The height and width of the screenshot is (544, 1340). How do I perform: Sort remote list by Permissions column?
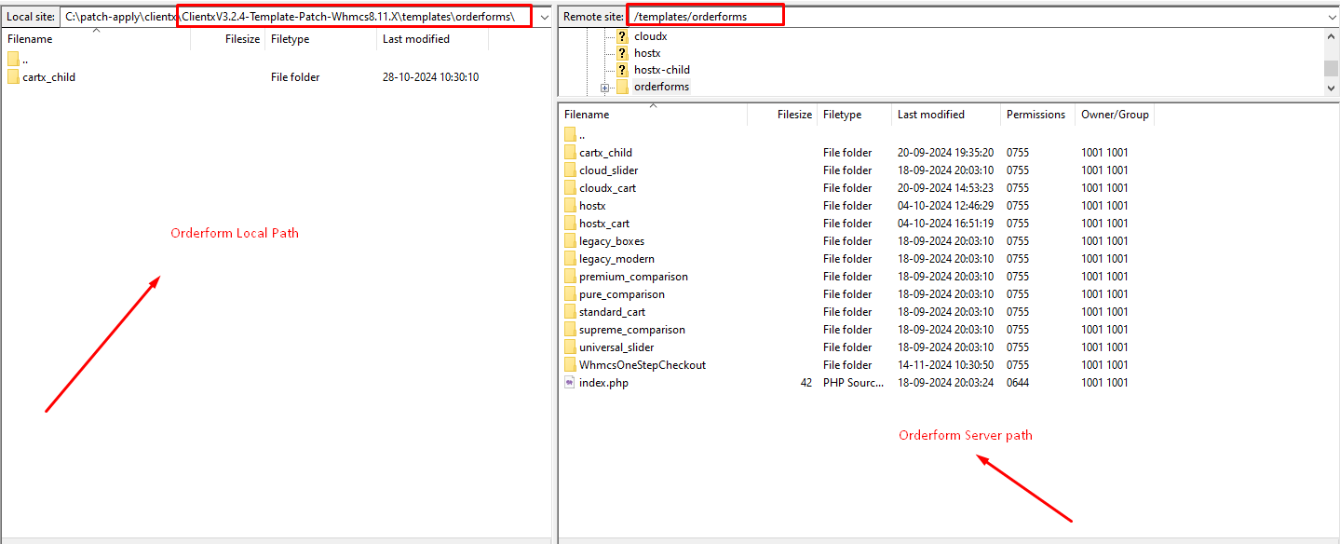[1035, 115]
